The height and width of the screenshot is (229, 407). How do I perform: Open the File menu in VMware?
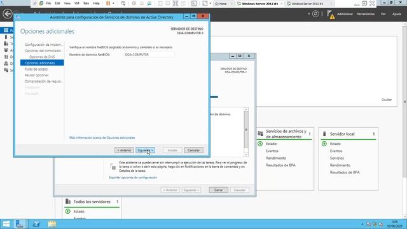48,3
